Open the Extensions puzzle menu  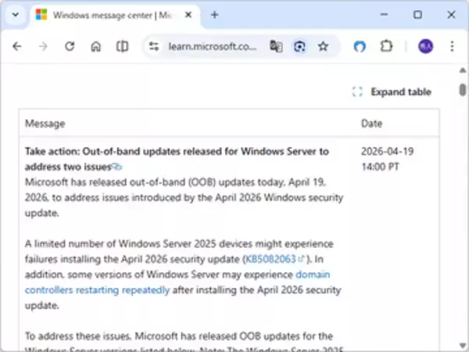(x=386, y=46)
